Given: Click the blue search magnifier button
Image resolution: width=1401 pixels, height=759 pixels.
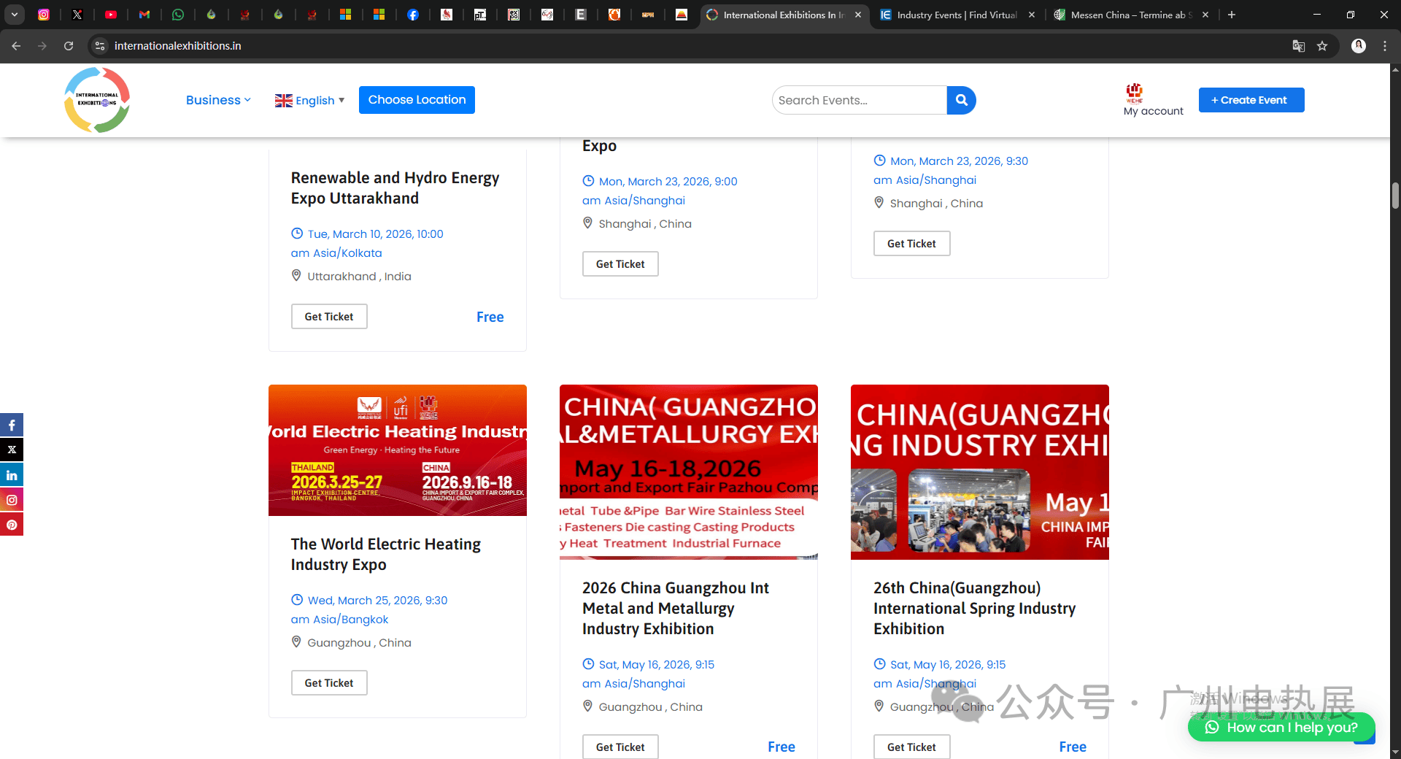Looking at the screenshot, I should (961, 100).
